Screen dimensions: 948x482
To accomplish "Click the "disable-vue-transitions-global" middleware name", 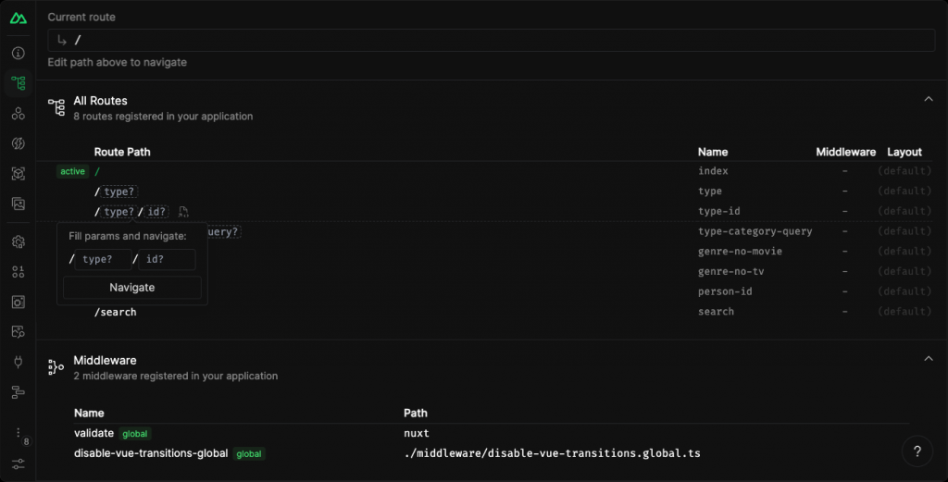I will point(151,453).
